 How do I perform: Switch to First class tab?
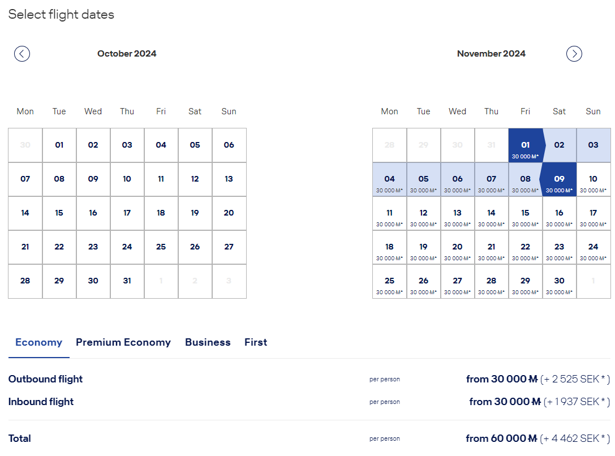tap(256, 342)
